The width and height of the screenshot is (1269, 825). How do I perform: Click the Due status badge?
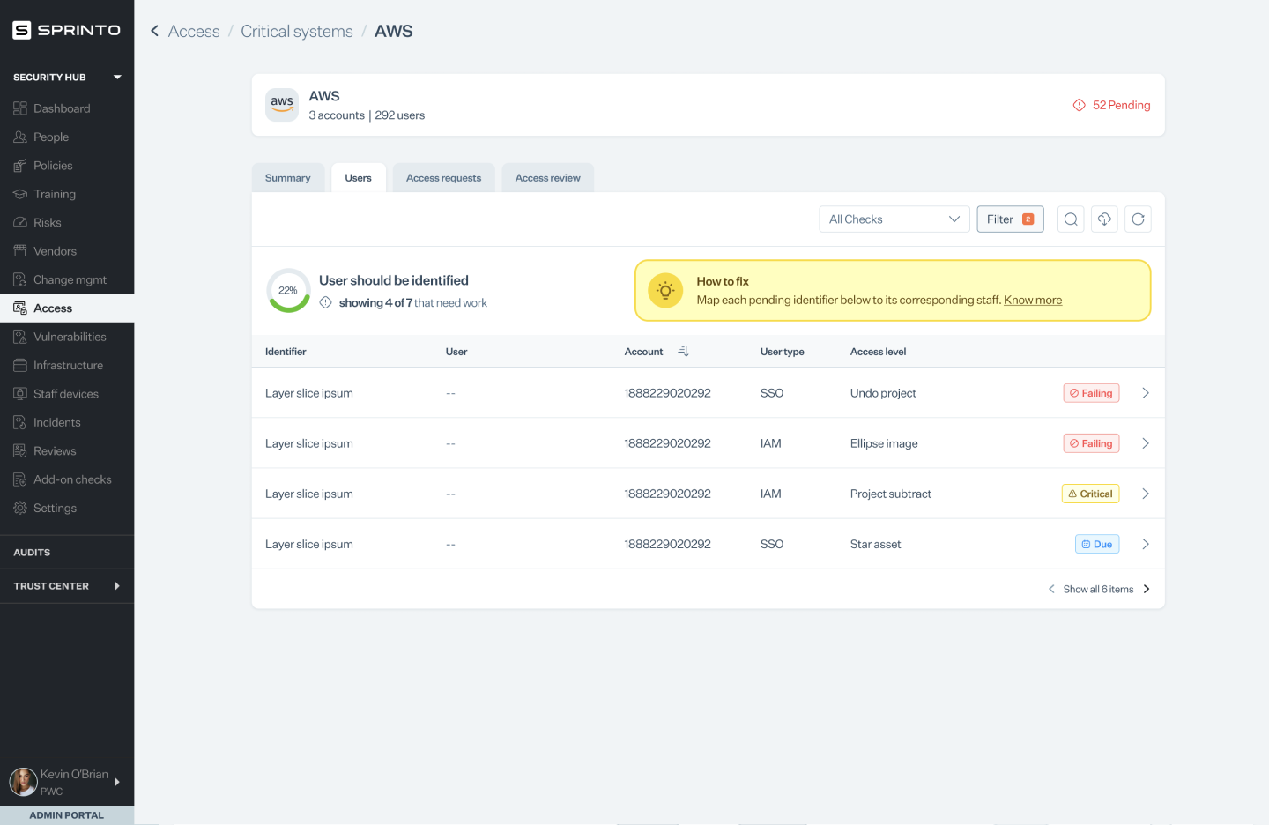click(1097, 544)
